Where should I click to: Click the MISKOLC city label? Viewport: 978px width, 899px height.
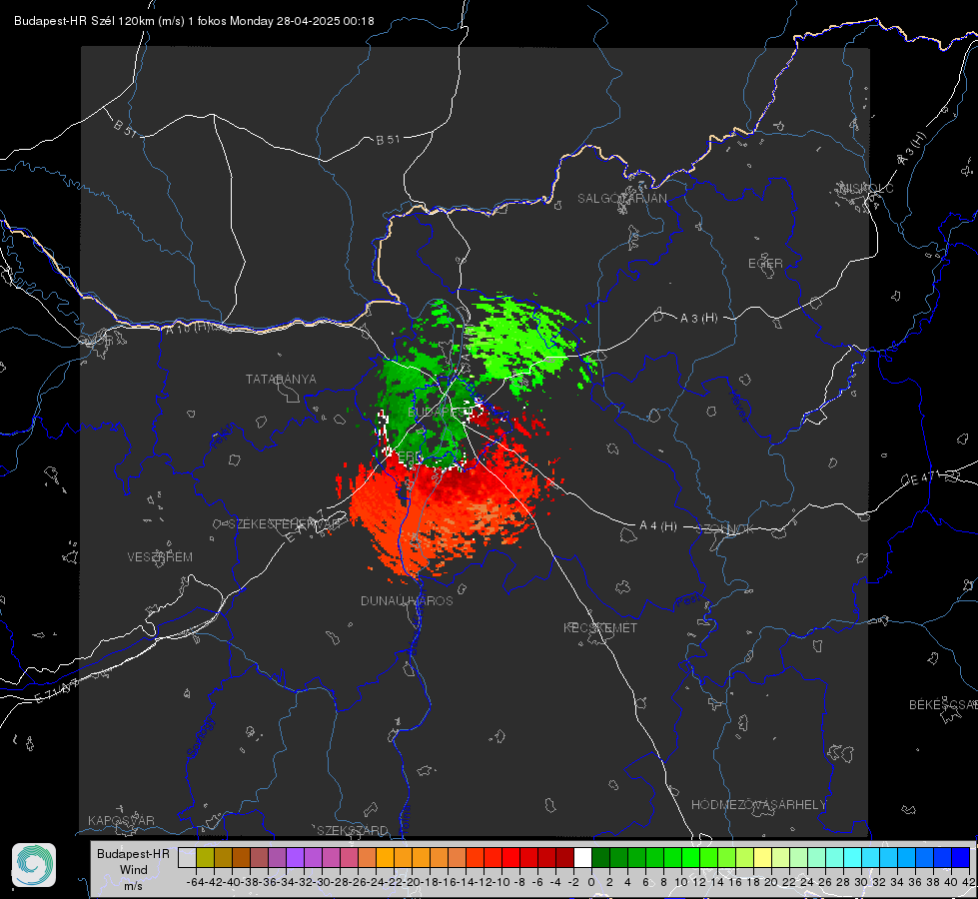[x=866, y=188]
